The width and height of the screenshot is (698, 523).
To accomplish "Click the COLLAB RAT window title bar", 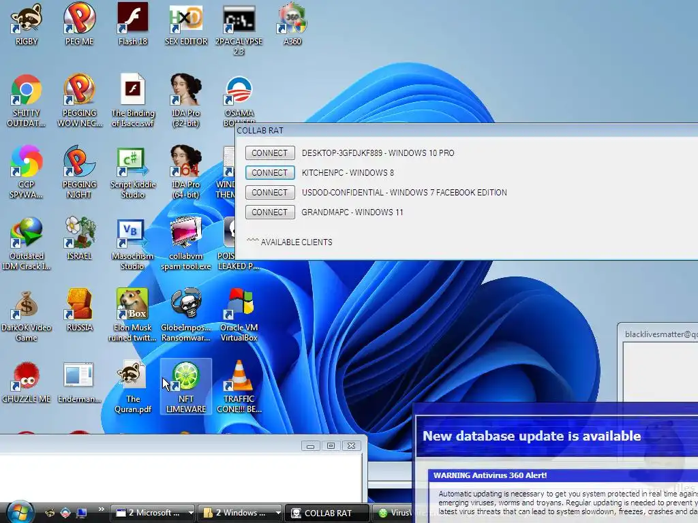I will 466,130.
